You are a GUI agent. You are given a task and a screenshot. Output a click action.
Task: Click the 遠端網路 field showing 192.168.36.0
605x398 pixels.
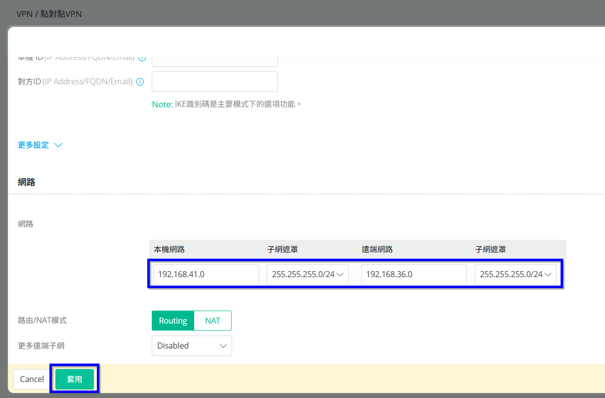(x=413, y=274)
